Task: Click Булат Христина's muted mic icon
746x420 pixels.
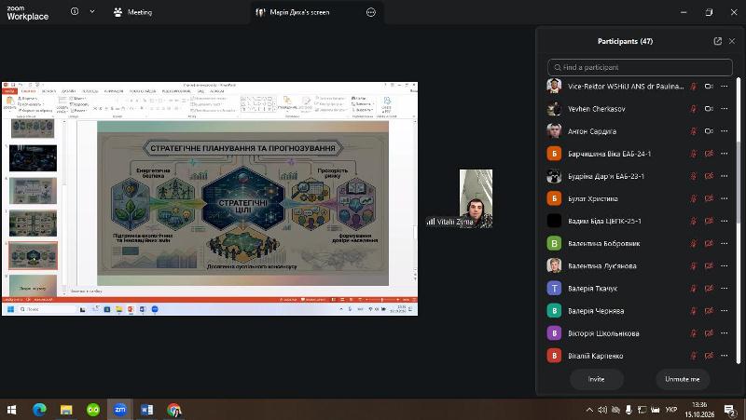Action: [x=694, y=198]
